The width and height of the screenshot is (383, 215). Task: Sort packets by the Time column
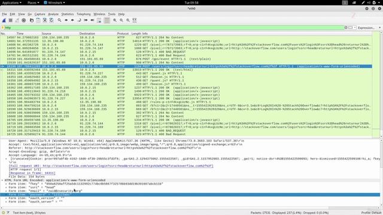[20, 33]
